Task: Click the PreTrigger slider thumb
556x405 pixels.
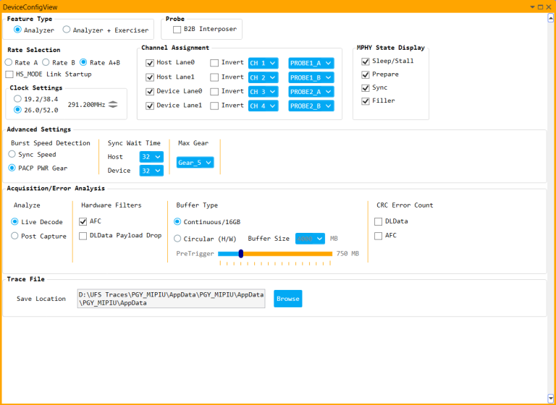Action: (241, 253)
